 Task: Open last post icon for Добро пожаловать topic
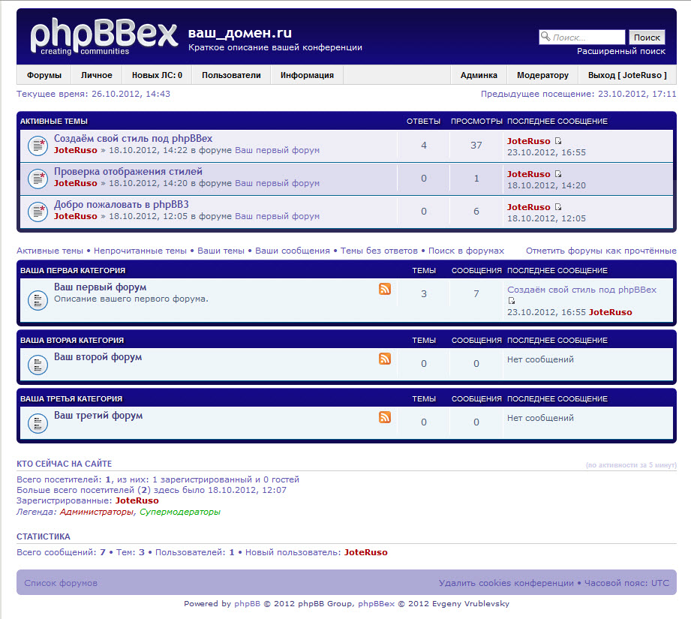(x=558, y=207)
